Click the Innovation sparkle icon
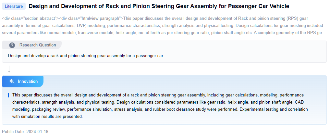Viewport: 330px width, 139px height. tap(11, 82)
